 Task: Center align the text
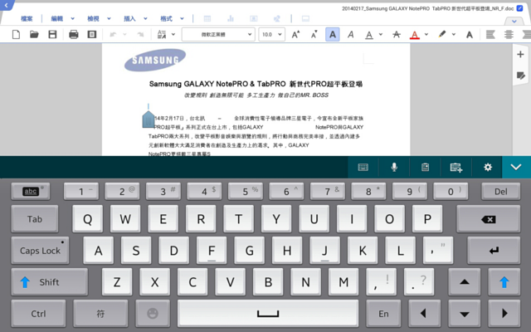pos(509,34)
